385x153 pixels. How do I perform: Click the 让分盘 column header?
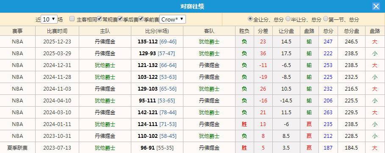click(x=286, y=31)
